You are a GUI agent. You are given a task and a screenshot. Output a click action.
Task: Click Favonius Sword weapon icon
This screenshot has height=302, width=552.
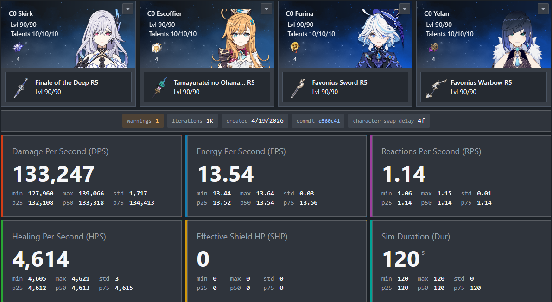pos(298,88)
